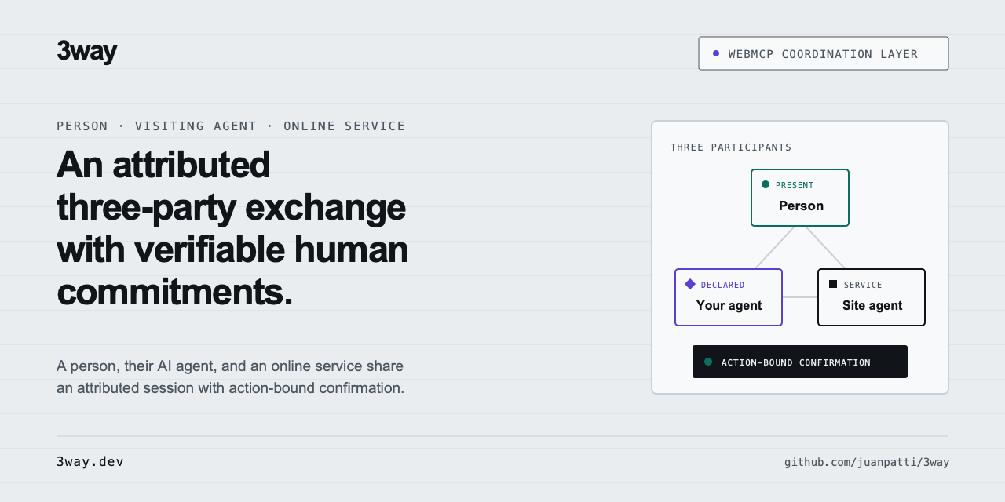Click the Declared label text
Image resolution: width=1005 pixels, height=502 pixels.
(723, 285)
